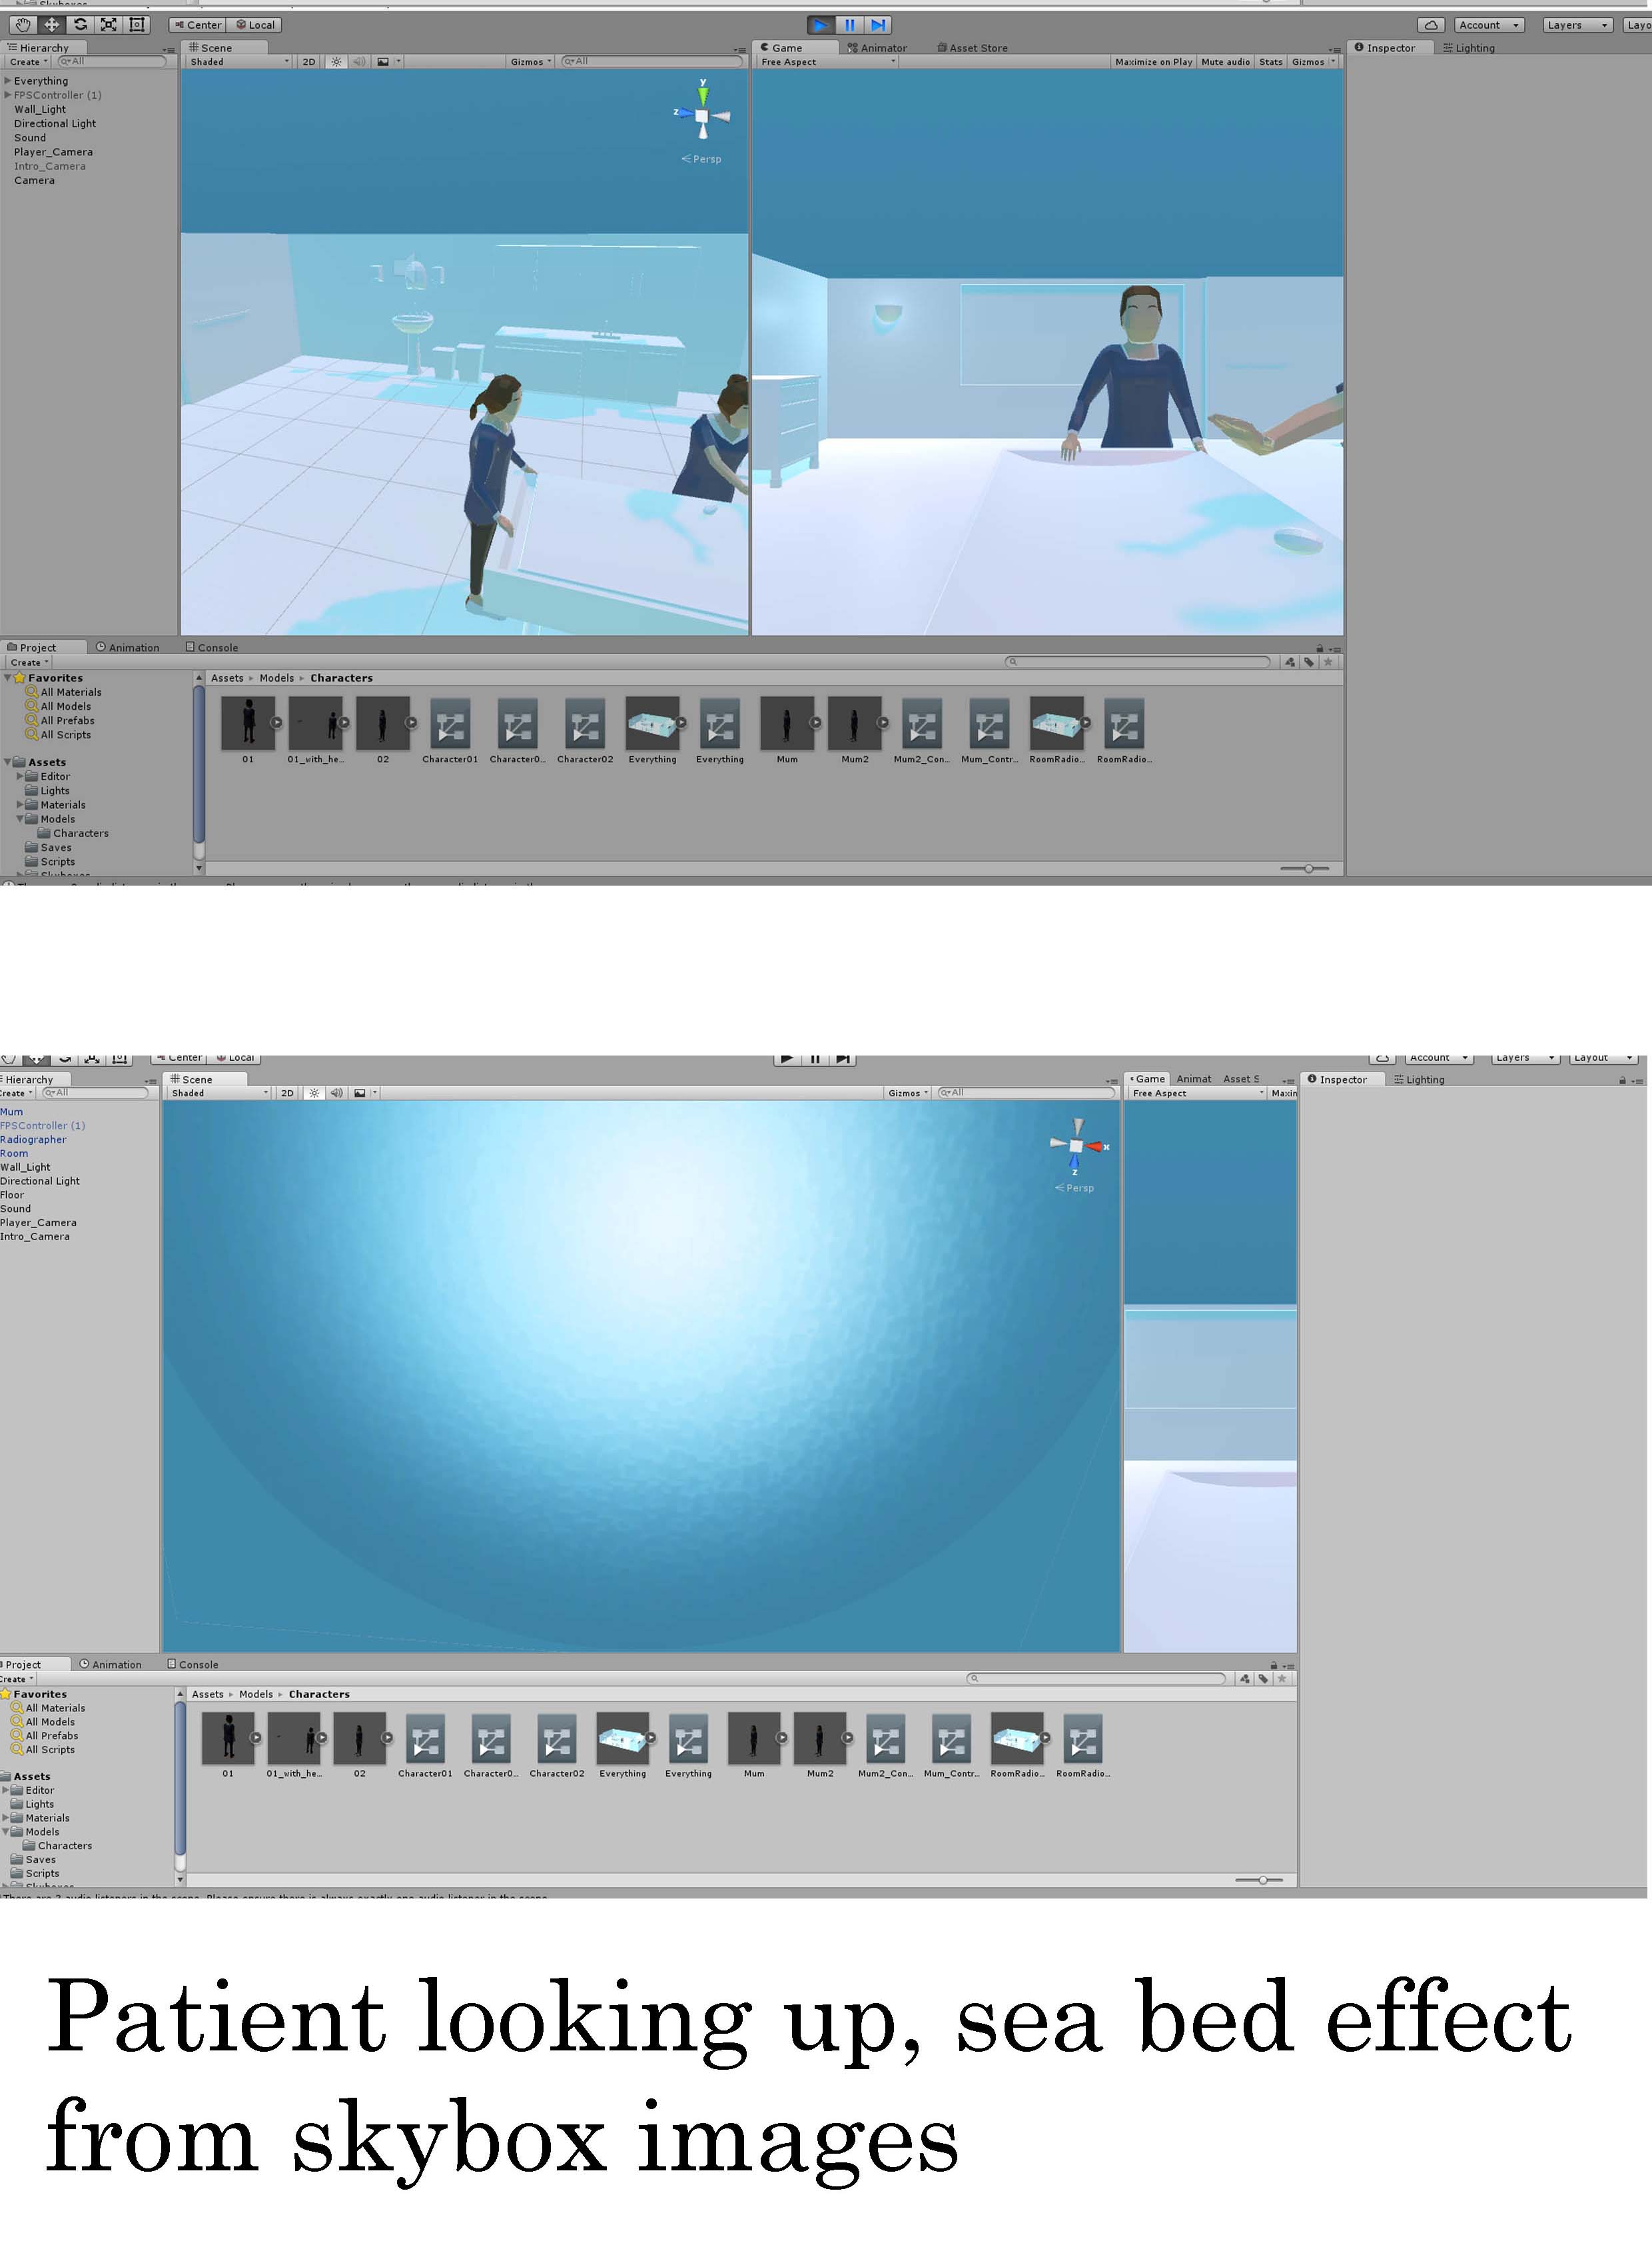Select the Scale tool in top toolbar
Viewport: 1652px width, 2243px height.
tap(108, 25)
